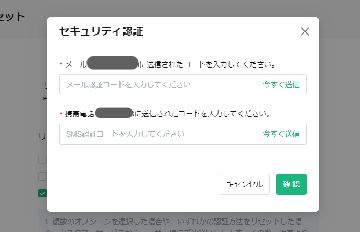
Task: Tick the second unchecked checkbox behind the dialog
Action: tap(42, 176)
